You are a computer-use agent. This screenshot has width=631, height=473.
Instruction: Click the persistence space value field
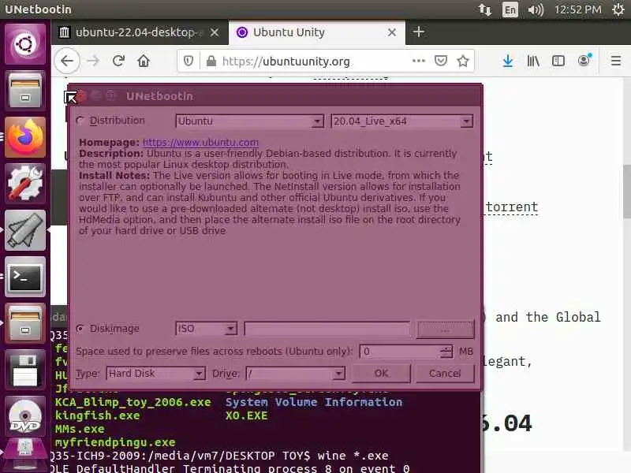(x=400, y=352)
